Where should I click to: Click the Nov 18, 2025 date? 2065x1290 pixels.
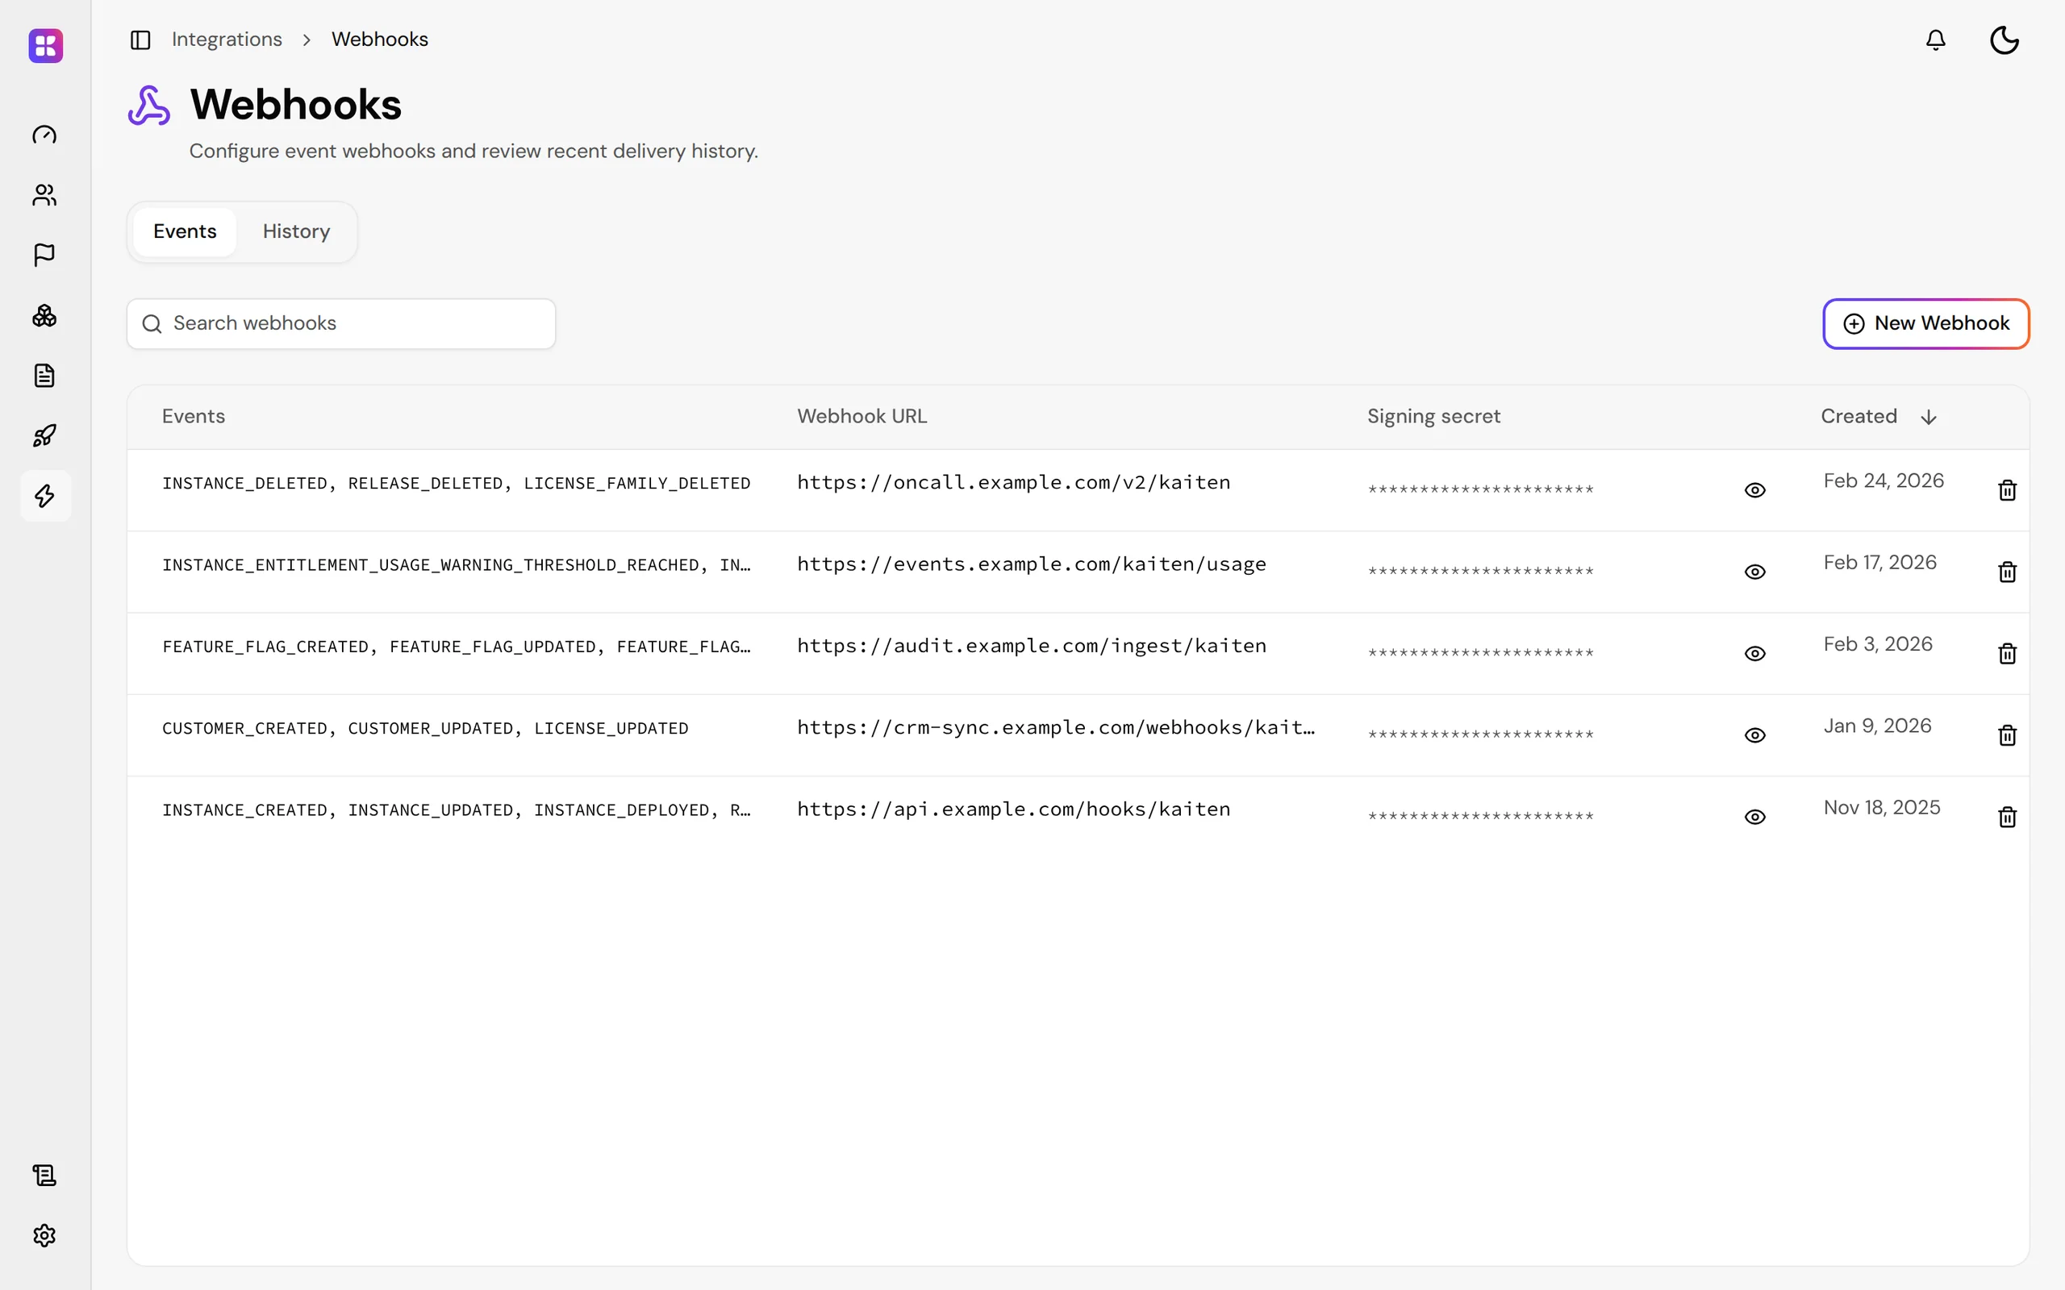(x=1882, y=808)
